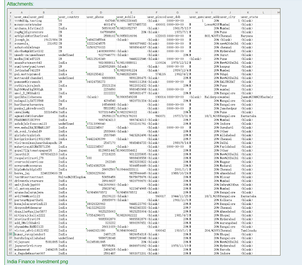The height and width of the screenshot is (265, 302).
Task: Select the Haryana state cell
Action: (x=247, y=36)
